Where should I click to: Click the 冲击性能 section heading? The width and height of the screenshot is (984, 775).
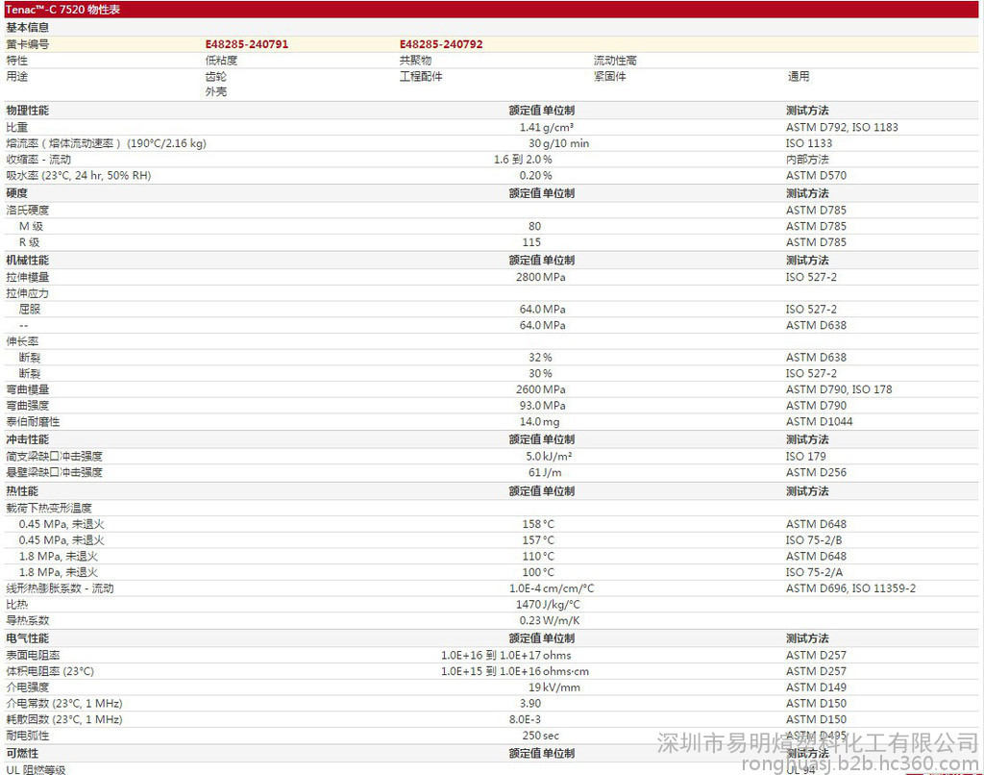27,439
